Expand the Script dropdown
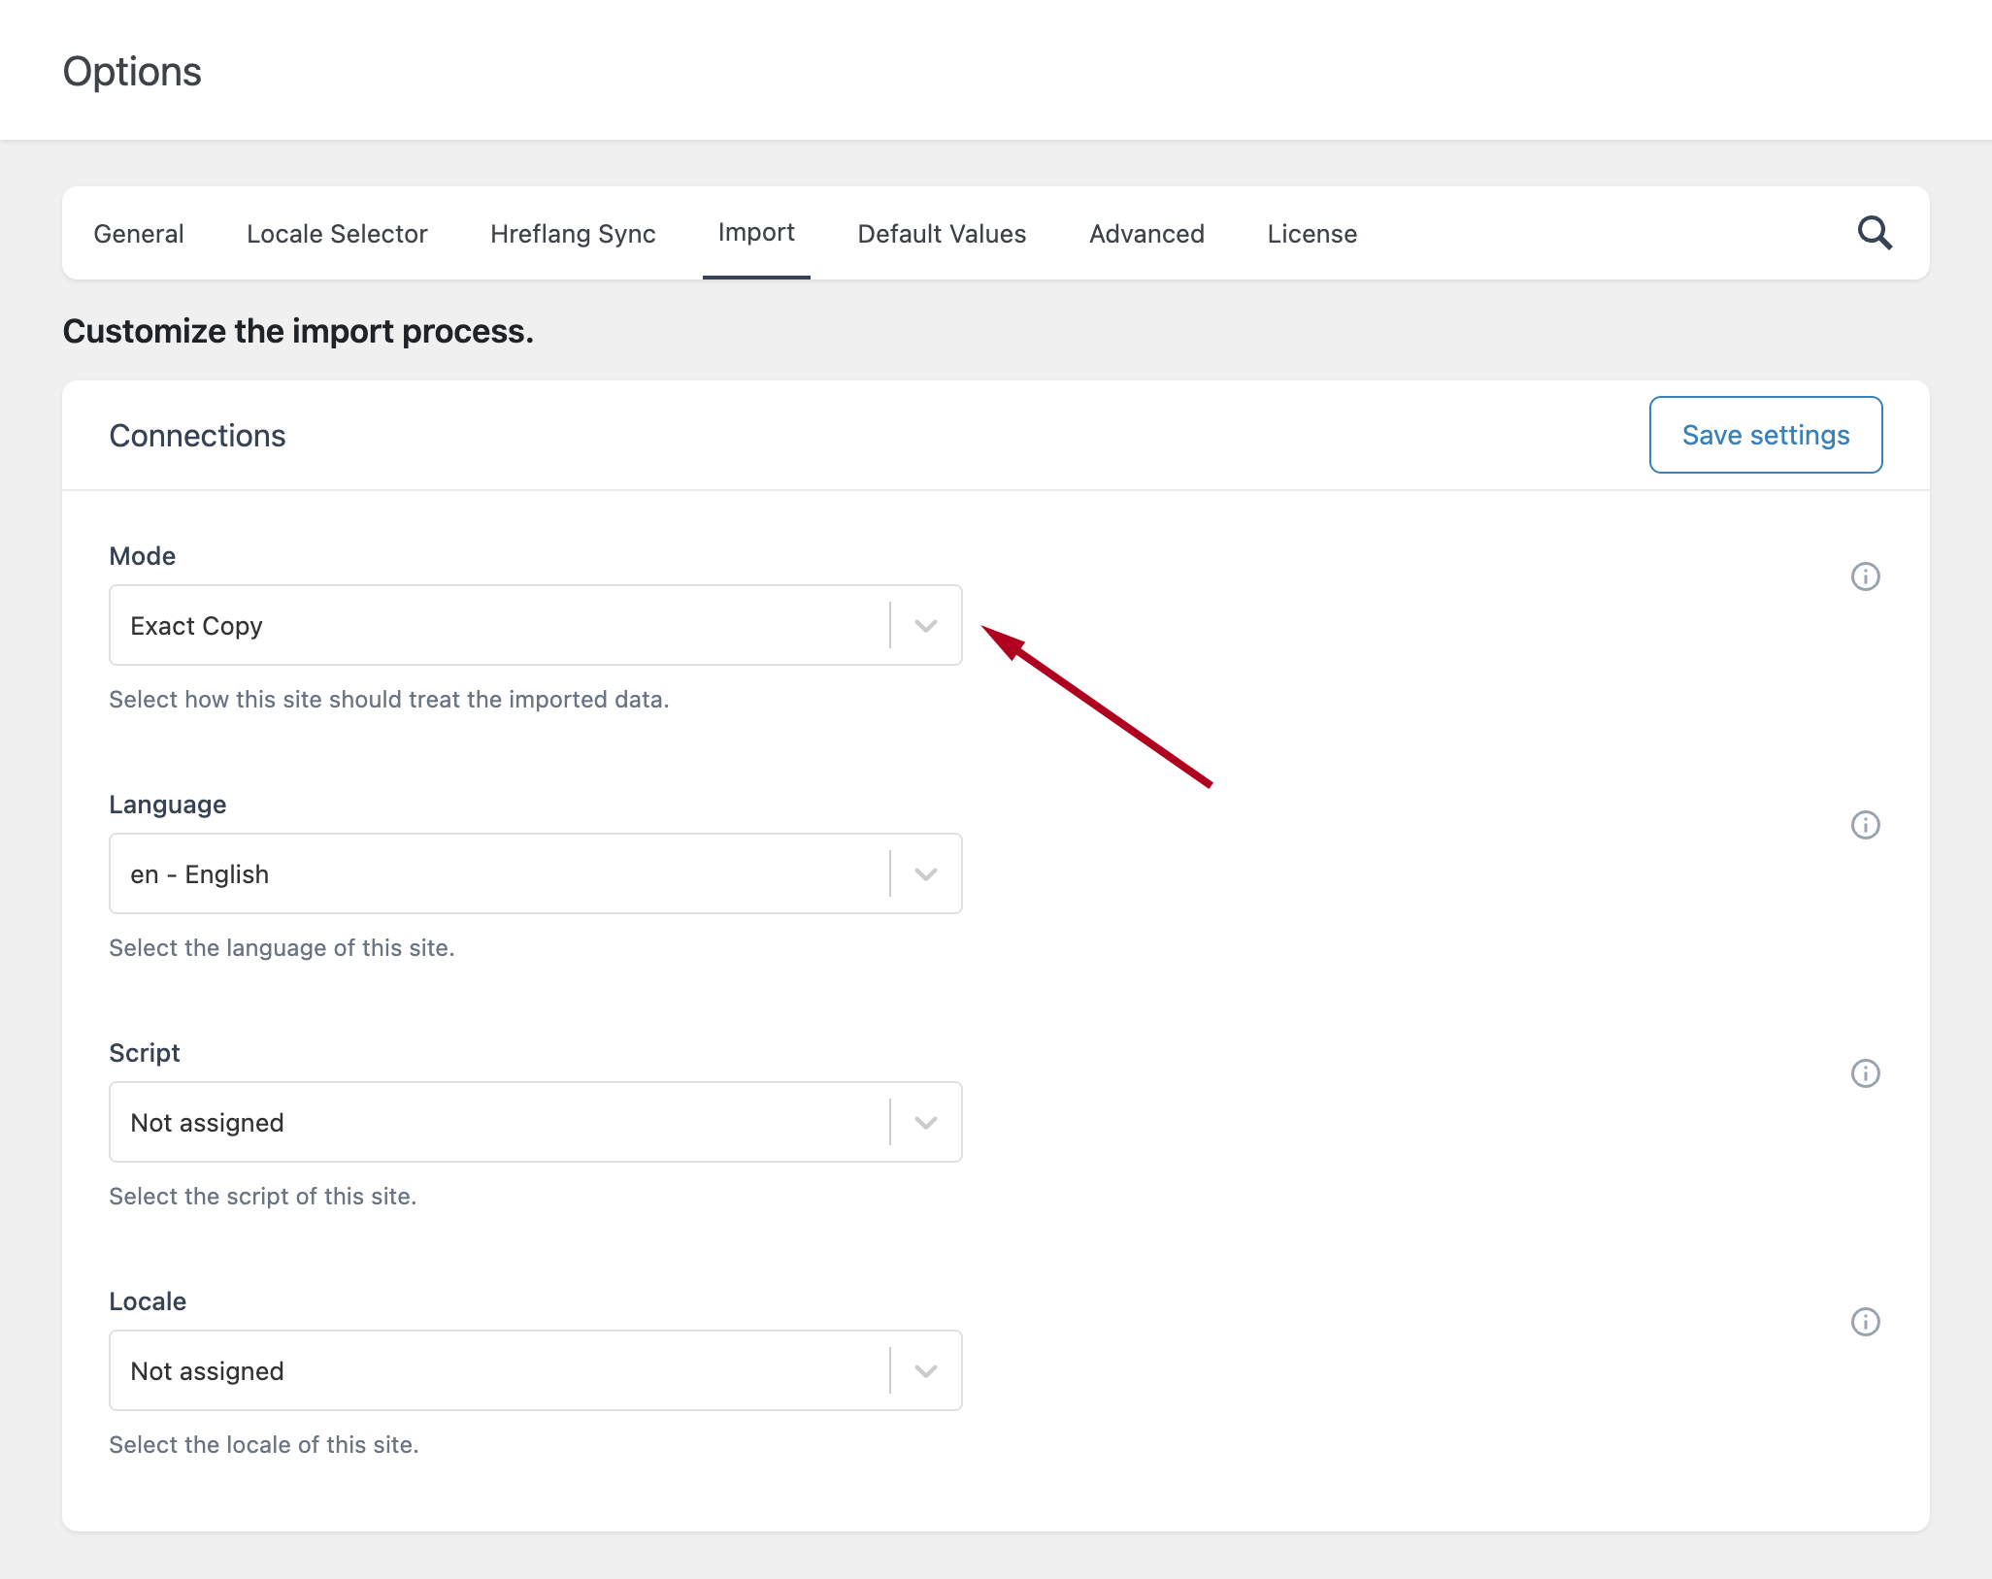The width and height of the screenshot is (1992, 1579). [x=923, y=1122]
